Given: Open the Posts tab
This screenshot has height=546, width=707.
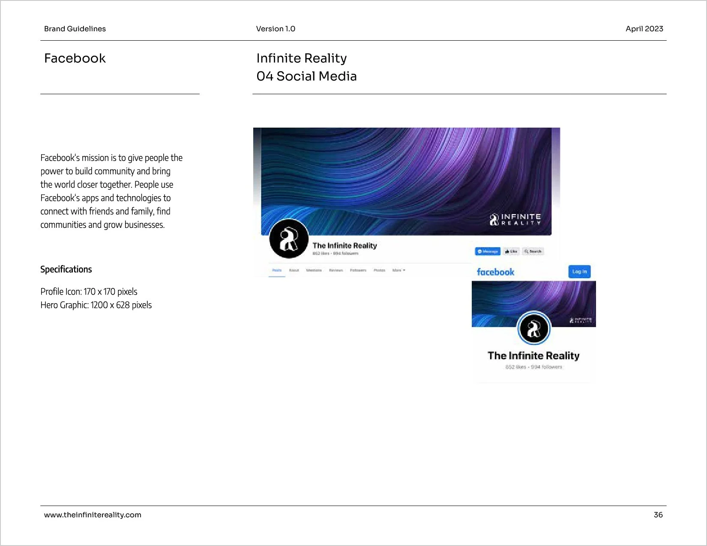Looking at the screenshot, I should (x=277, y=270).
